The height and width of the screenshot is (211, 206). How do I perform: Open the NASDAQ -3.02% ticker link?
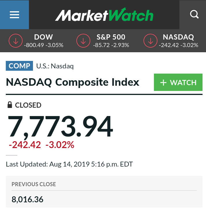tap(179, 41)
